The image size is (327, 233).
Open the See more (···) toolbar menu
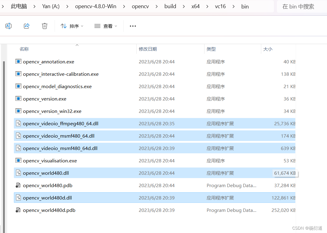pos(133,26)
